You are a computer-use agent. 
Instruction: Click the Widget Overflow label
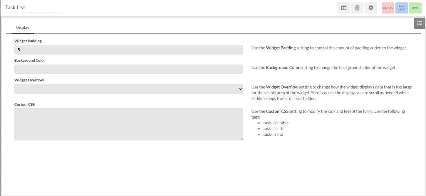coord(29,80)
